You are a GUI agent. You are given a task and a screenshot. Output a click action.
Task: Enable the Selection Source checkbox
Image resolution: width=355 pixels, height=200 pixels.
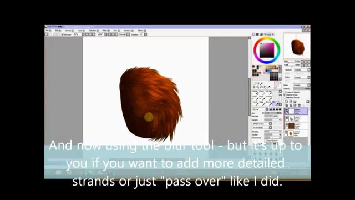point(285,97)
